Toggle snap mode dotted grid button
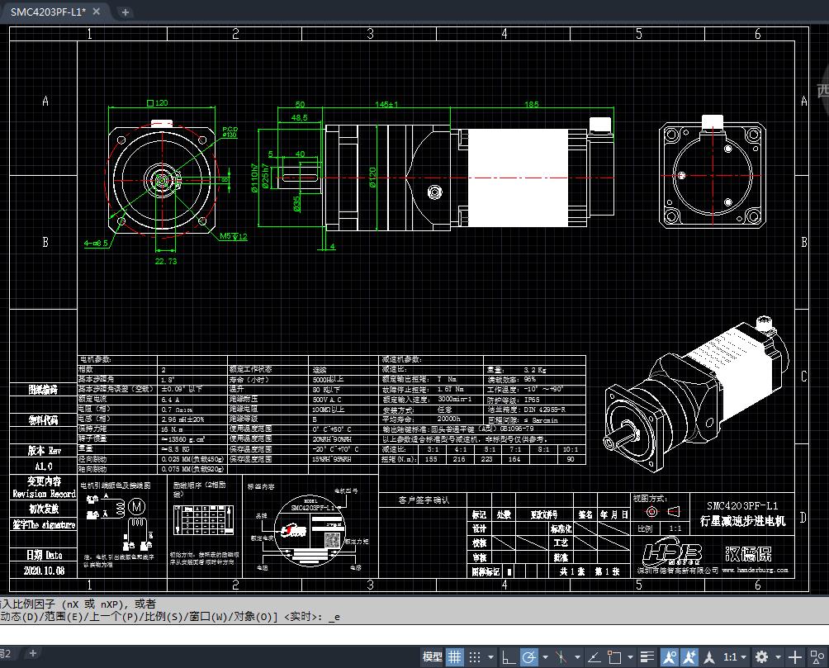 [475, 657]
